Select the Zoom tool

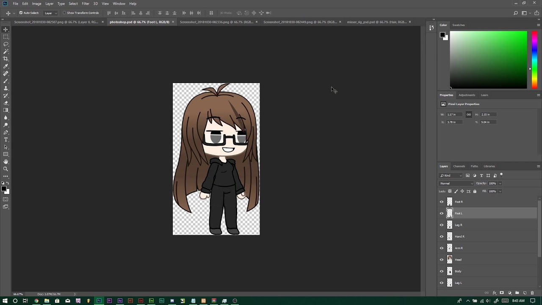6,169
